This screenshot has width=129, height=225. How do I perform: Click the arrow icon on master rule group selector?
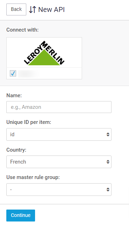(108, 190)
